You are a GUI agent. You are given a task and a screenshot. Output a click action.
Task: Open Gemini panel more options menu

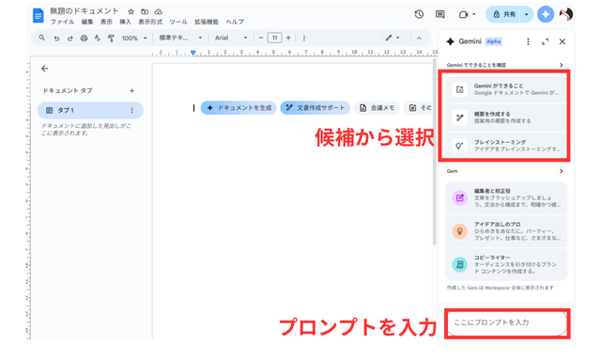click(528, 41)
